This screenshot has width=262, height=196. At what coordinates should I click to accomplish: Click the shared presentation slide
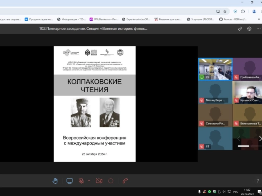[x=95, y=104]
